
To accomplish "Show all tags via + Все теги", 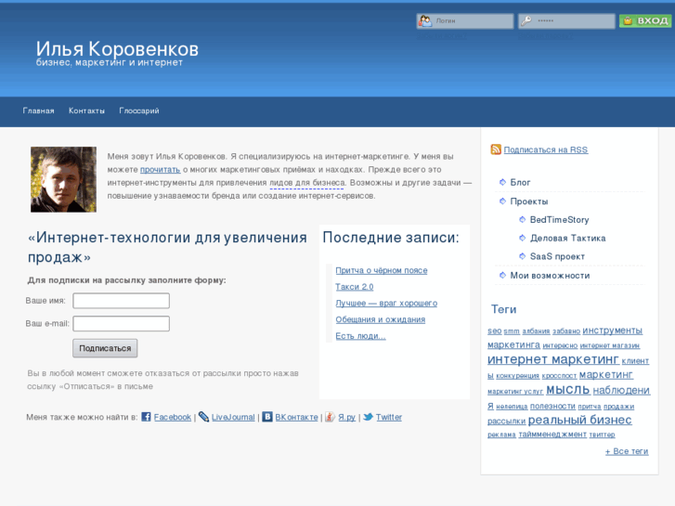I will tap(627, 451).
